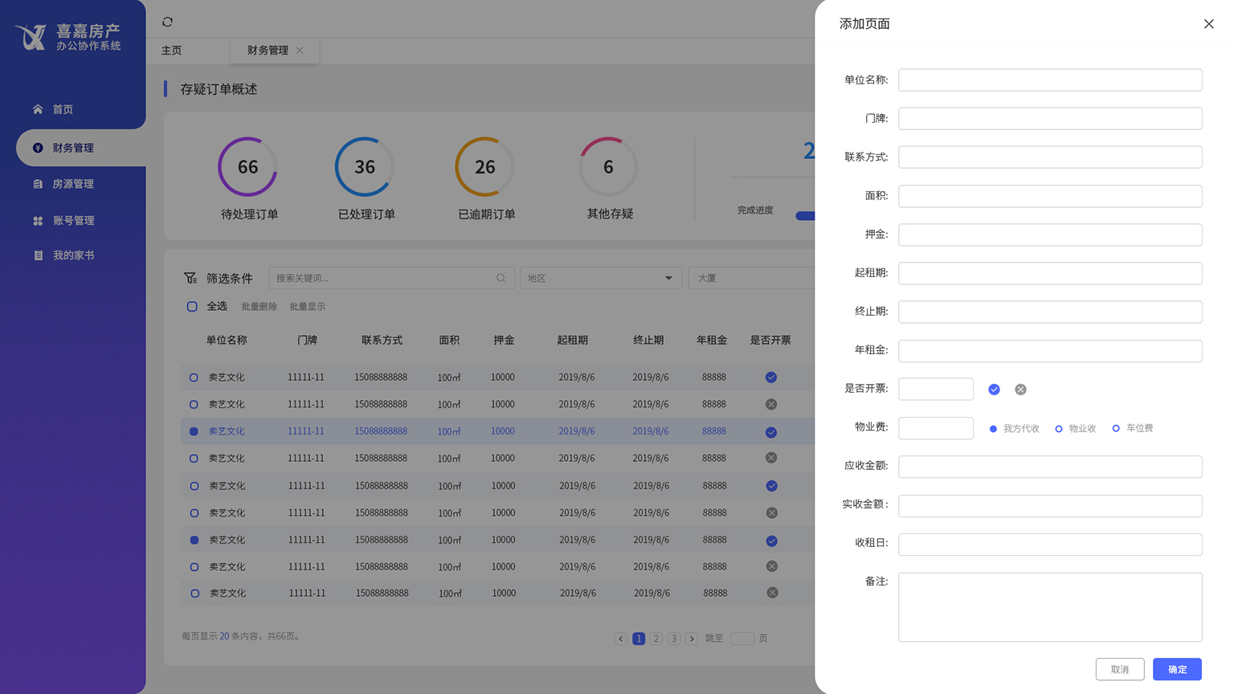Open the 地区 dropdown
Image resolution: width=1234 pixels, height=694 pixels.
601,278
